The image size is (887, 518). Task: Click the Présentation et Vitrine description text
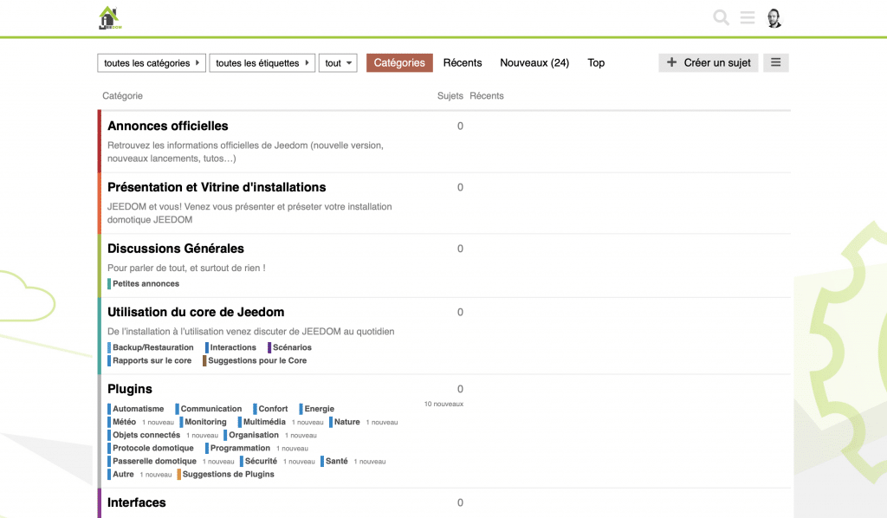point(249,213)
